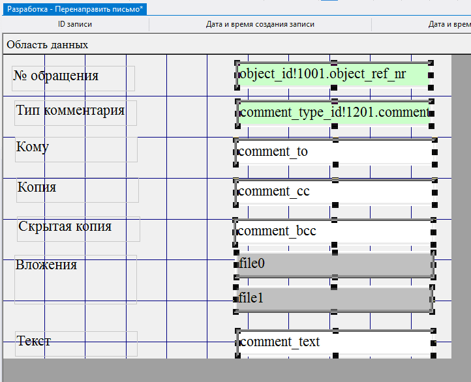Select the 'Тип комментария' label
The width and height of the screenshot is (471, 382).
click(70, 110)
